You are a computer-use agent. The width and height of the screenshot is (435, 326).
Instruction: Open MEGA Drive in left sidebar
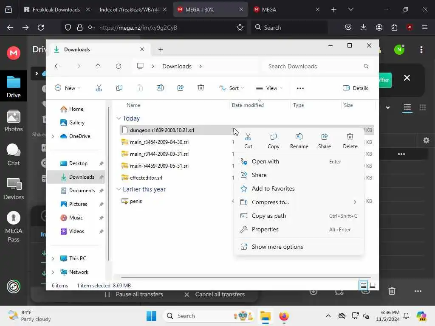(14, 87)
